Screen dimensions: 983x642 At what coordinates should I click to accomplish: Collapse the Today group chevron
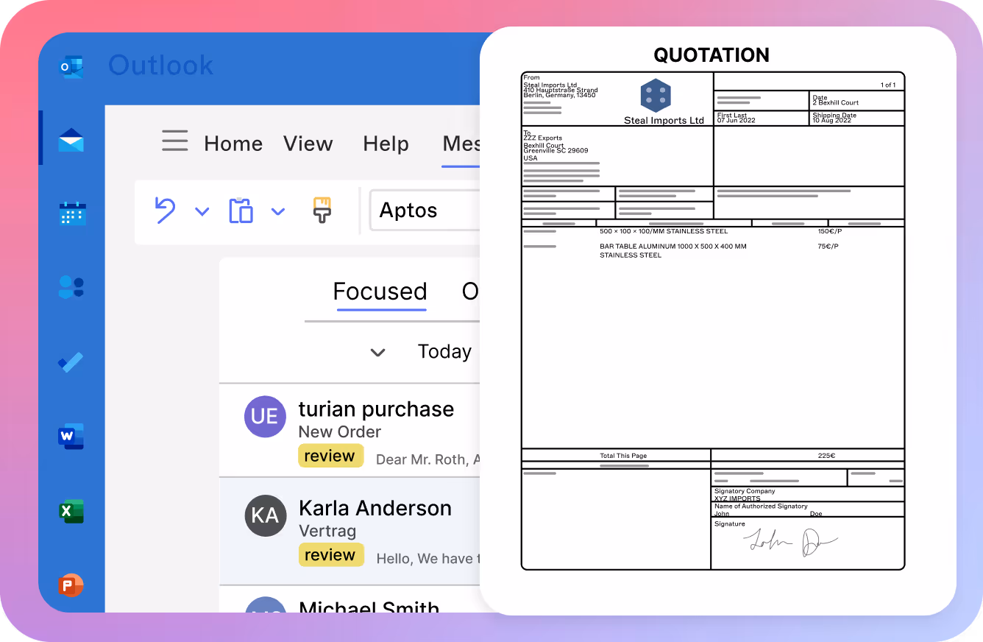(378, 353)
